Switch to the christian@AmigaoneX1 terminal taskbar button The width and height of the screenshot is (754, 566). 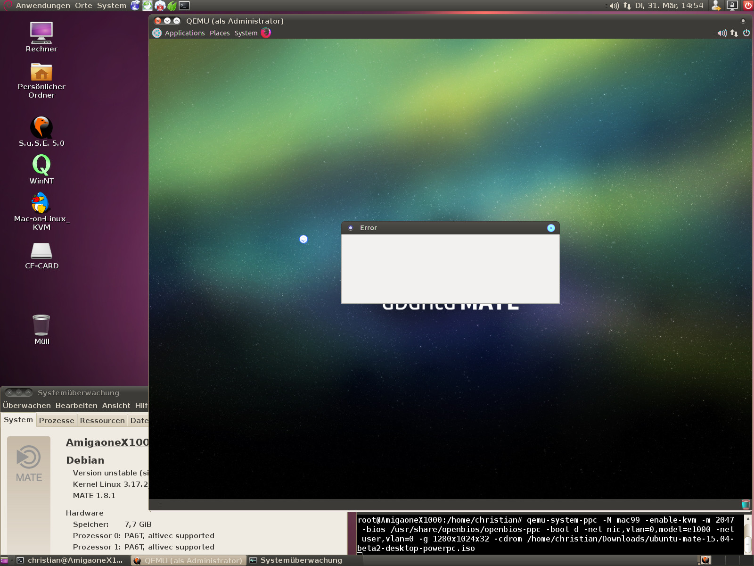pyautogui.click(x=71, y=560)
